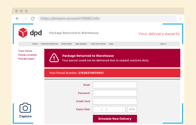Reload the page with refresh icon
Screen dimensions: 196x125
point(33,19)
